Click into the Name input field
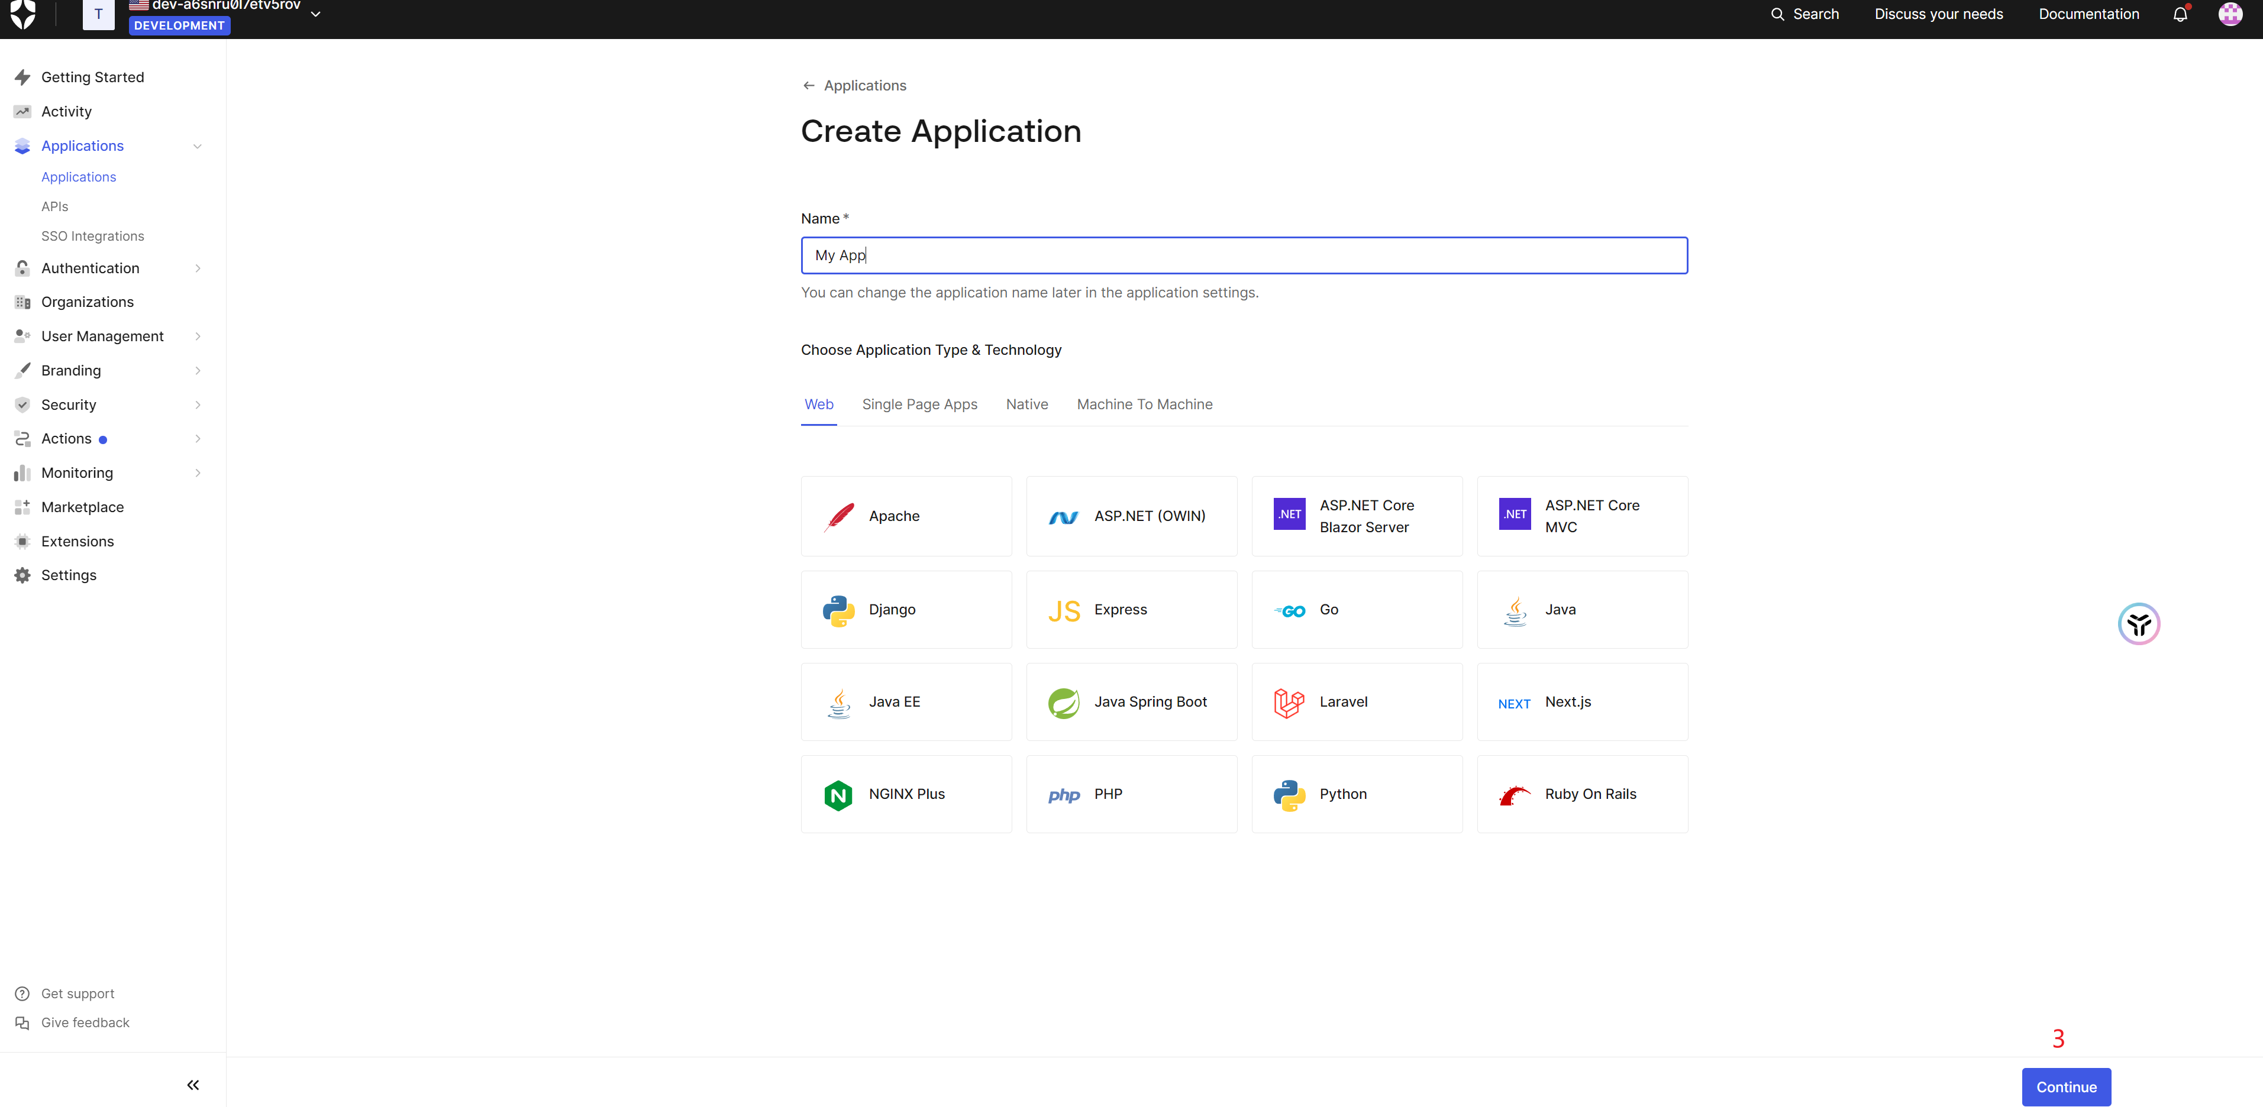This screenshot has height=1107, width=2263. [1244, 255]
